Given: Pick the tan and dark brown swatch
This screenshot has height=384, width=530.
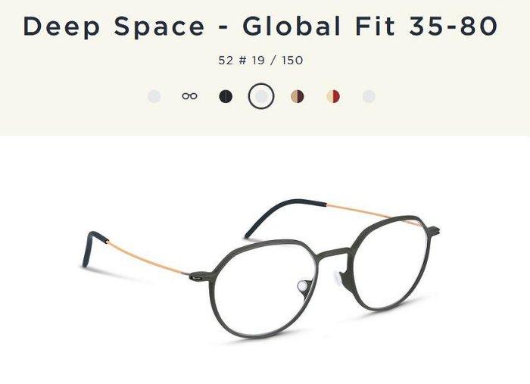Looking at the screenshot, I should (x=298, y=96).
